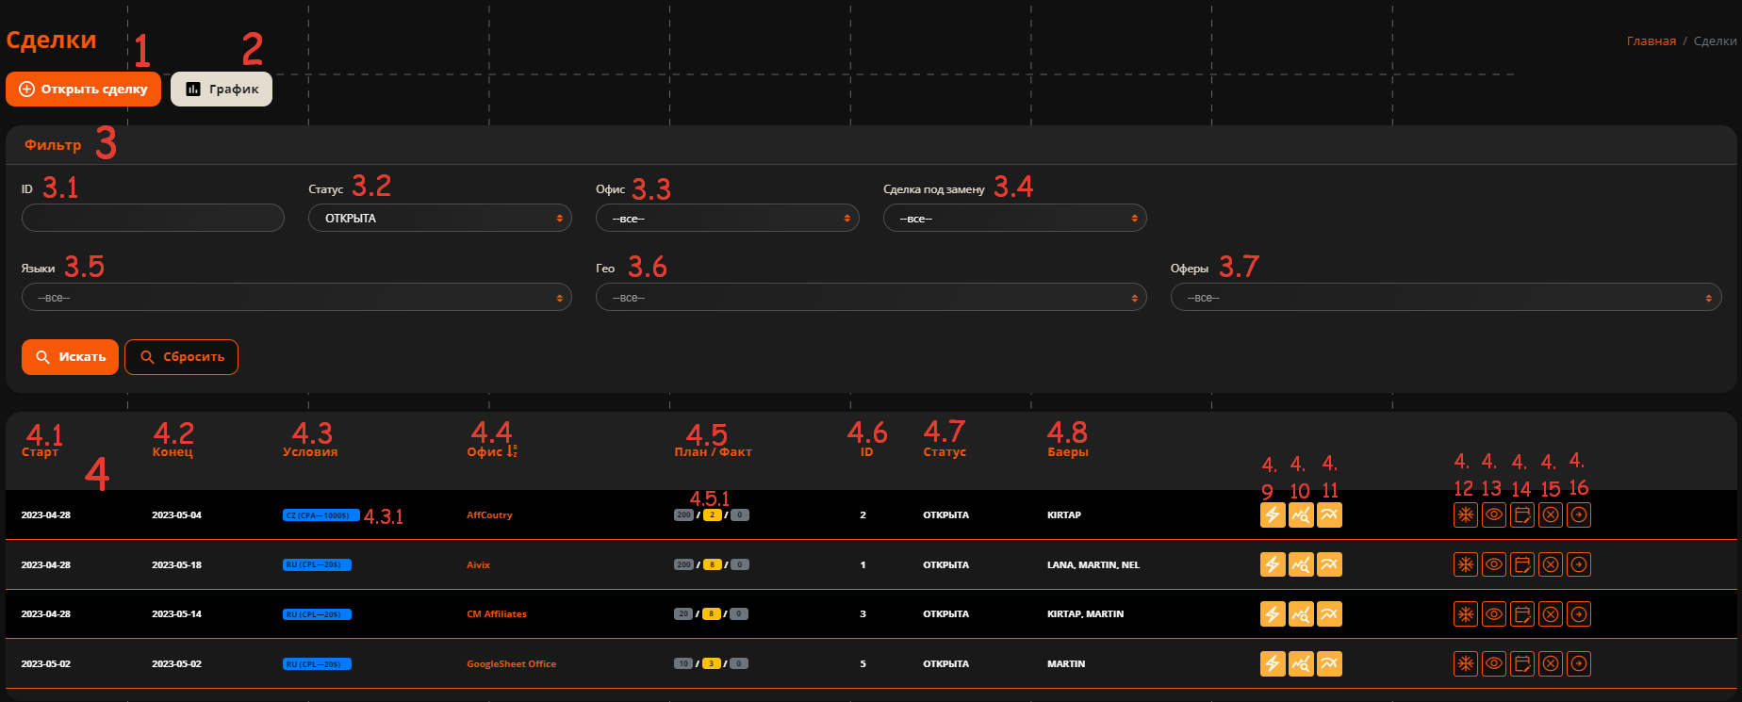The image size is (1742, 702).
Task: Click lightning icon in AffCoutry row
Action: 1273,514
